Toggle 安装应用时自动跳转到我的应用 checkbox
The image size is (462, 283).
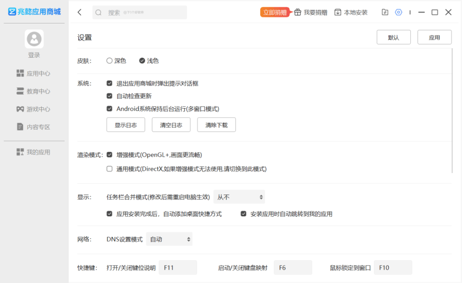tap(243, 214)
